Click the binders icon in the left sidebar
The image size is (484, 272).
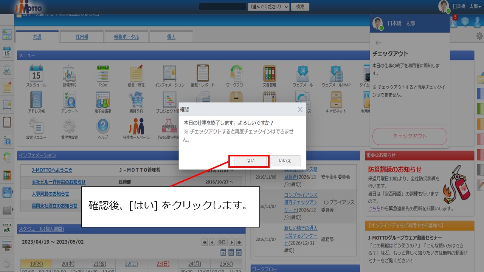[7, 175]
